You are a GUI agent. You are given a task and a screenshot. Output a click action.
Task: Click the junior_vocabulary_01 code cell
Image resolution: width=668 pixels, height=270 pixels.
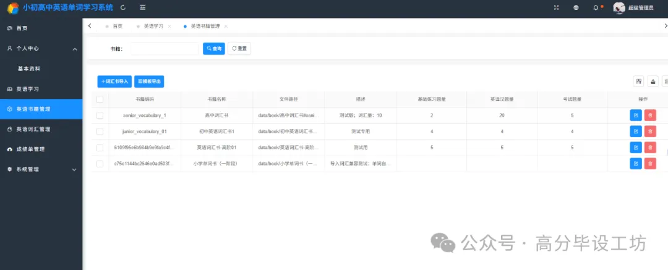(144, 132)
